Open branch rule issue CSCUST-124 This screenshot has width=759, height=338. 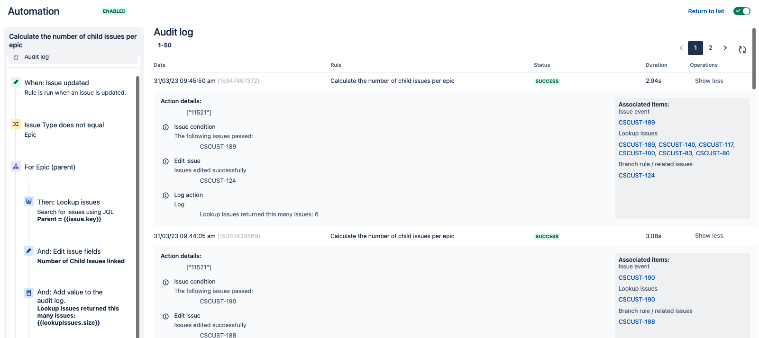pos(636,175)
